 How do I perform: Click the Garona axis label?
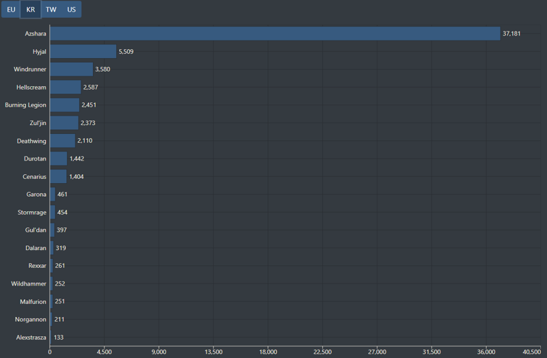pos(36,195)
